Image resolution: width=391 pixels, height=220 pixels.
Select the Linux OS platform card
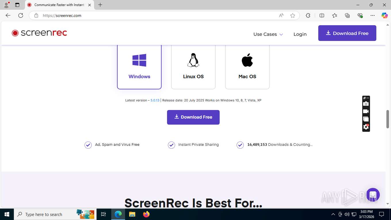coord(193,67)
